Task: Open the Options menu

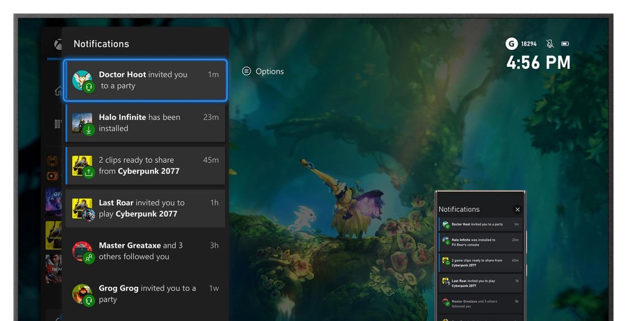Action: click(263, 71)
